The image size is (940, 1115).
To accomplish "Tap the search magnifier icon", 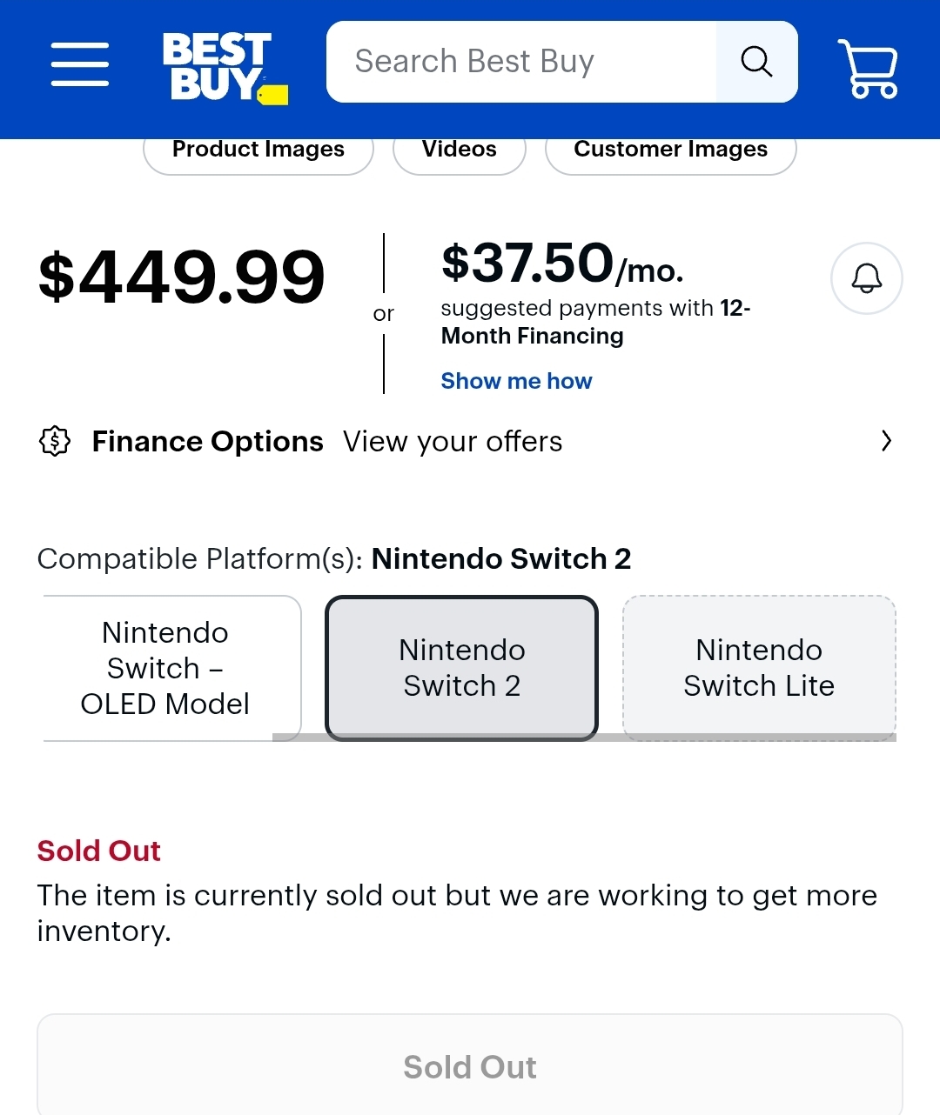I will click(756, 62).
